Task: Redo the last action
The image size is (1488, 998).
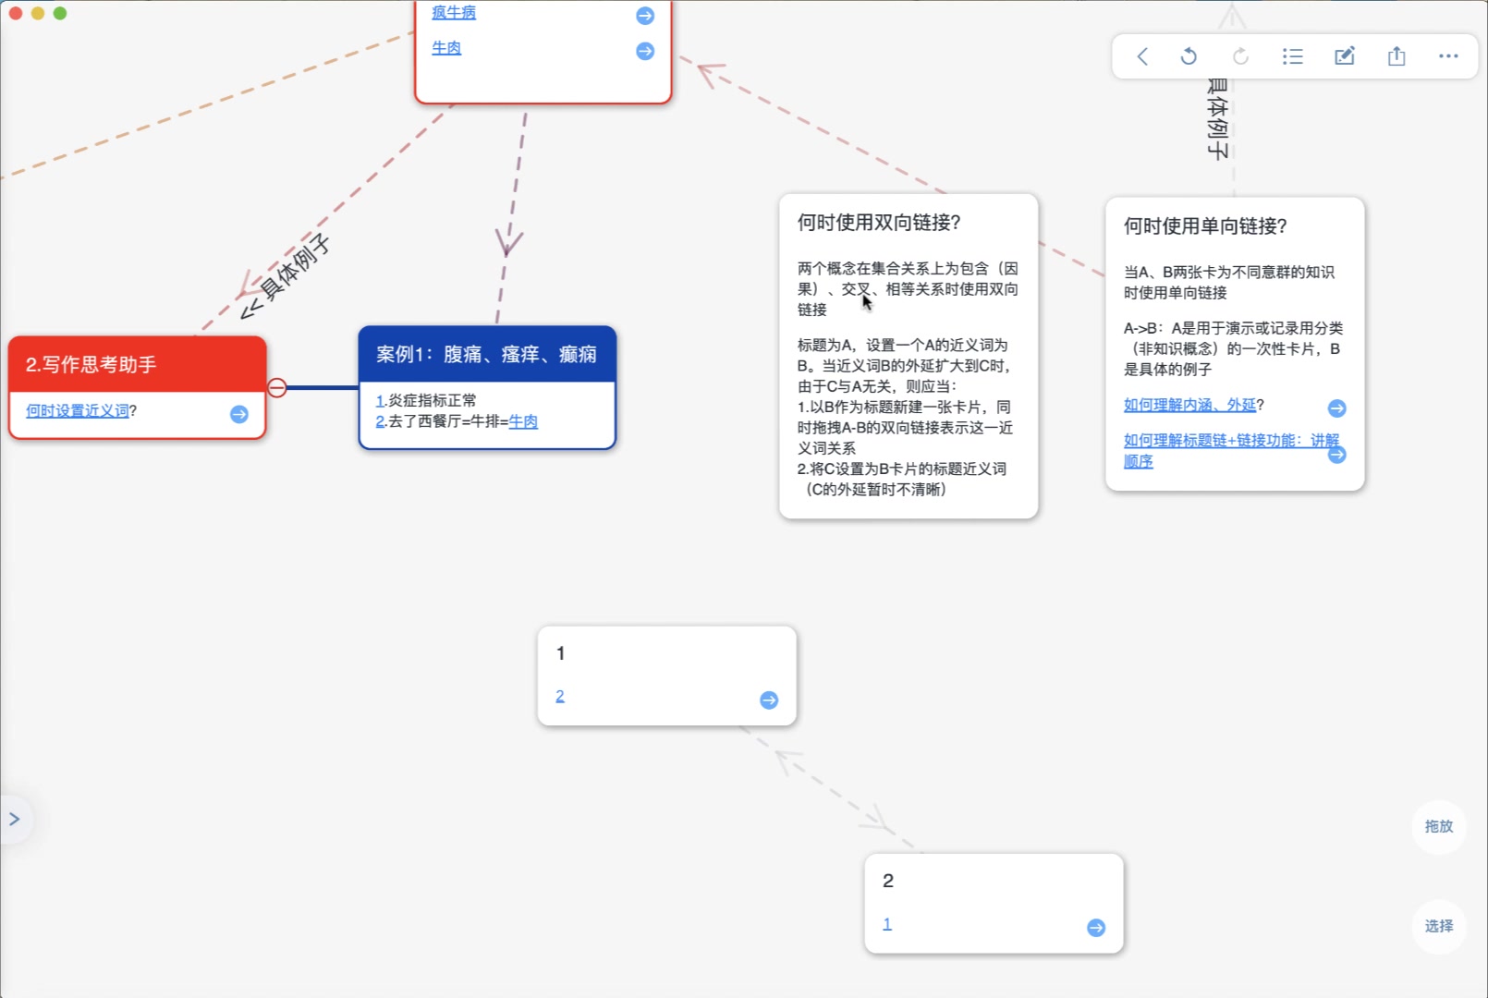Action: pyautogui.click(x=1240, y=56)
